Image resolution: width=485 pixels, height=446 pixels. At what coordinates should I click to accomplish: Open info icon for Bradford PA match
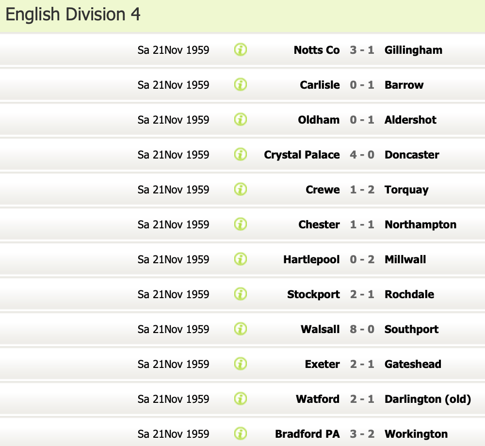pyautogui.click(x=241, y=433)
